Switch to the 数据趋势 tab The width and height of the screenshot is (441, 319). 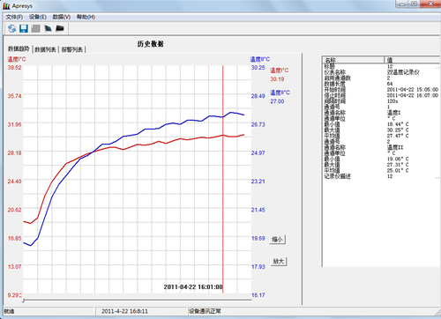tap(19, 48)
